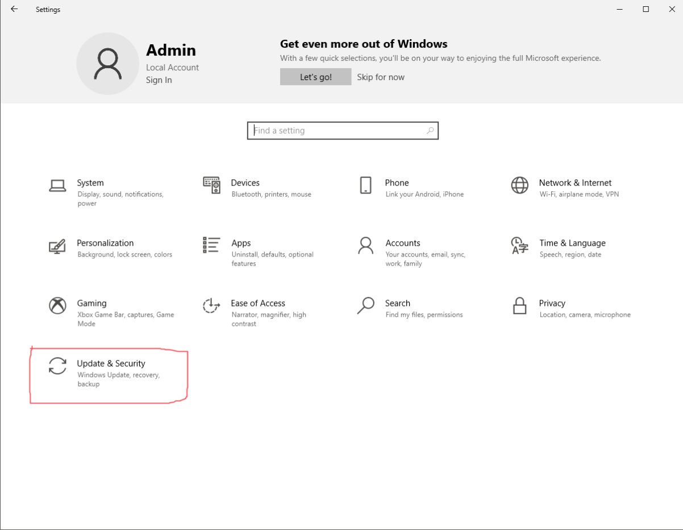Click 'Uninstall, defaults, optional features' description
683x530 pixels.
click(x=273, y=259)
